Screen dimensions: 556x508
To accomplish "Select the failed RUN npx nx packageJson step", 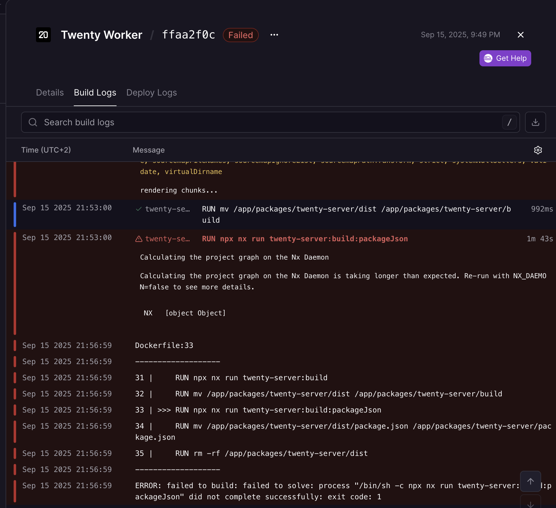I will click(x=305, y=239).
